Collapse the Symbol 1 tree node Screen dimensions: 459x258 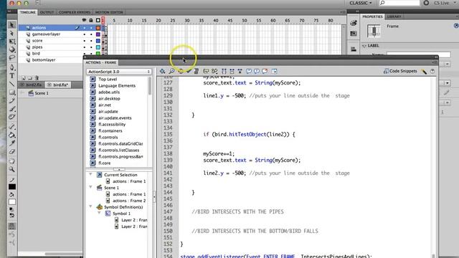pos(99,214)
